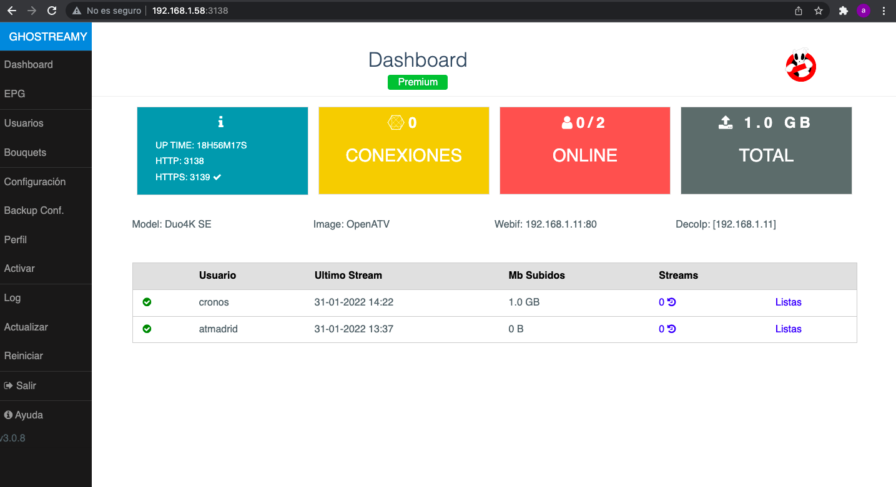Click the info icon in the uptime card
896x487 pixels.
[221, 122]
